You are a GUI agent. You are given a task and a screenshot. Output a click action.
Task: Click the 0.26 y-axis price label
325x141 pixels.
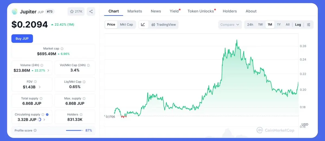[303, 46]
